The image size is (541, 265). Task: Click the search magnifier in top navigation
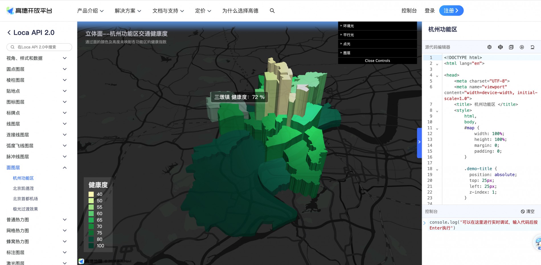(272, 11)
